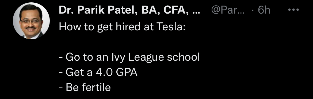
Task: Click the word "hired" in the tweet's first line
Action: (125, 27)
